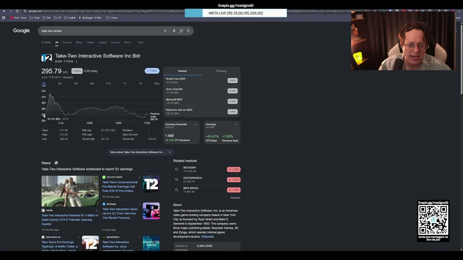Open the English bookmarks folder
Screen dimensions: 463x260
point(70,18)
